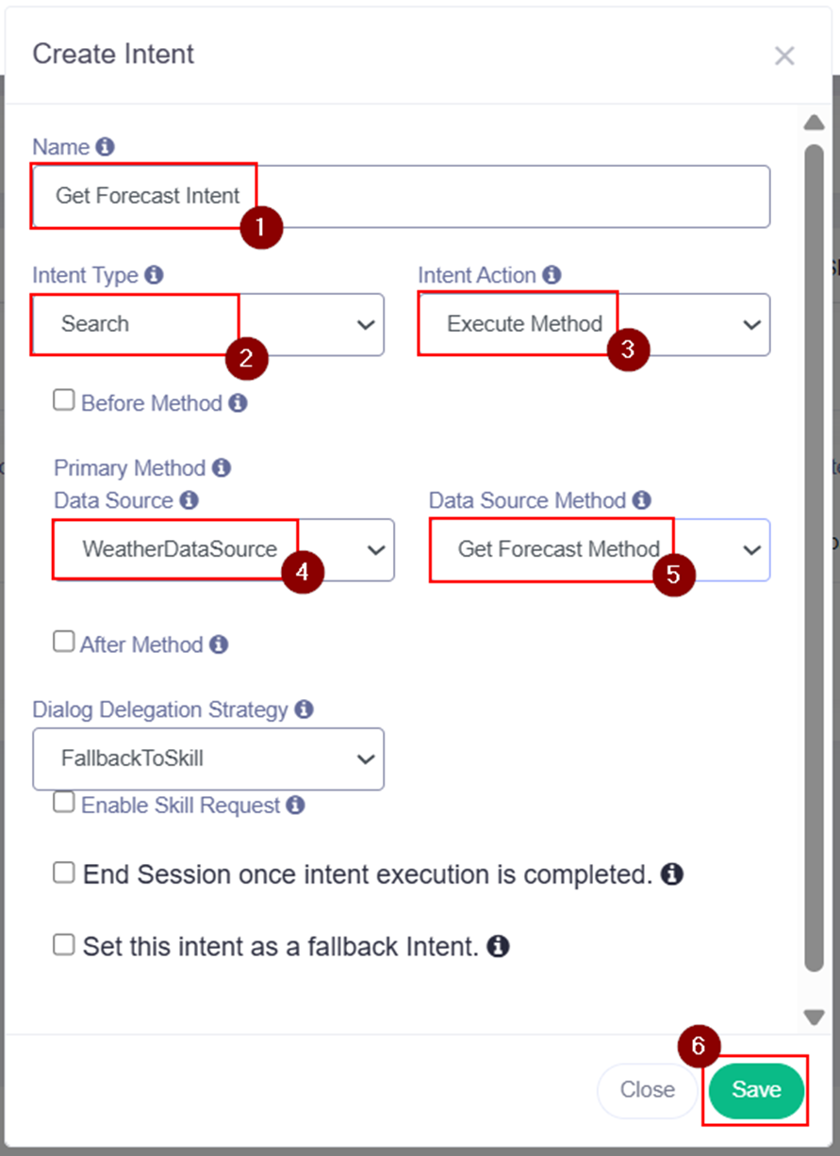
Task: Check the After Method checkbox
Action: [x=64, y=643]
